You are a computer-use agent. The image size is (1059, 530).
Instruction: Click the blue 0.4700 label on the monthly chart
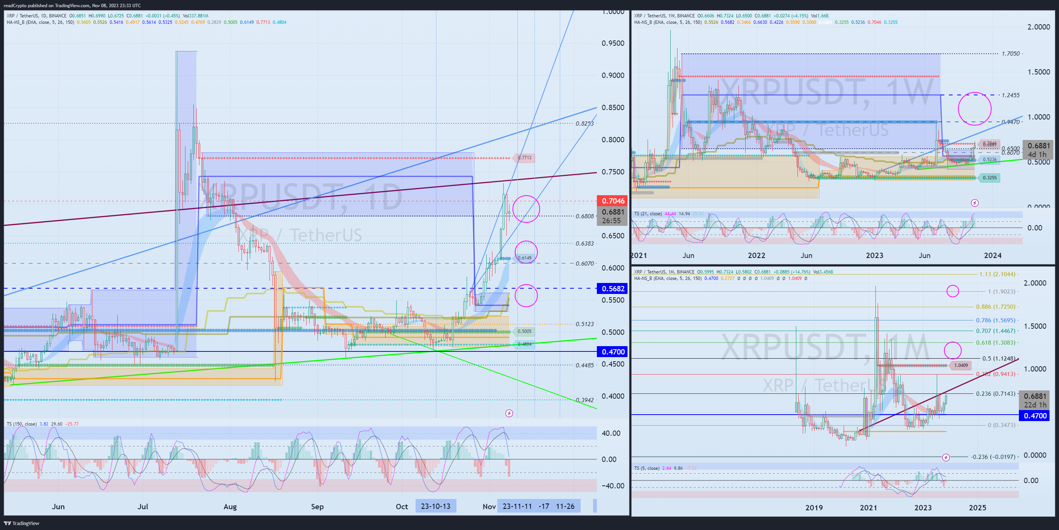click(x=1035, y=415)
